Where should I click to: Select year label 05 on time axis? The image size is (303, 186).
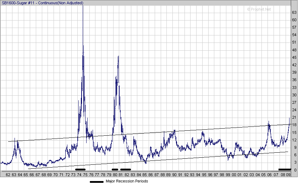coord(263,175)
